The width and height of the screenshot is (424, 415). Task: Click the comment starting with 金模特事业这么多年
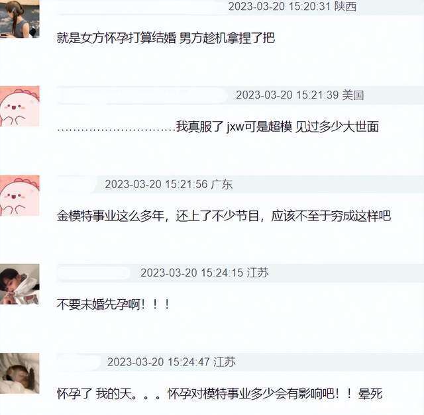click(224, 216)
